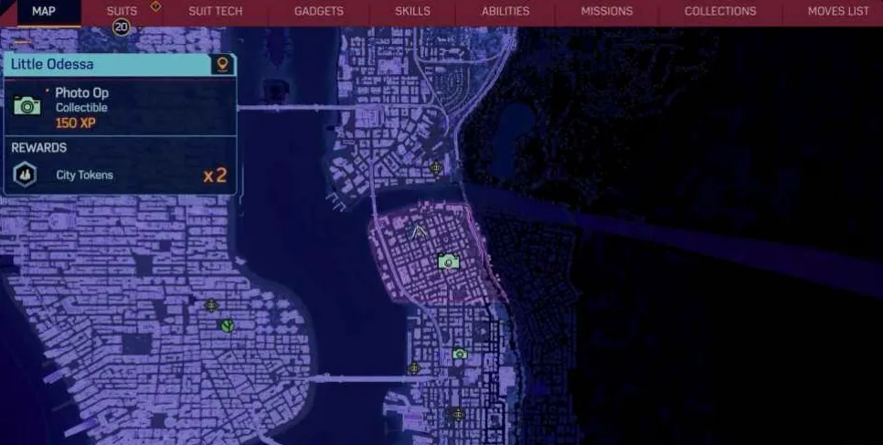Screen dimensions: 883x445
Task: Open the COLLECTIONS tab
Action: coord(720,11)
